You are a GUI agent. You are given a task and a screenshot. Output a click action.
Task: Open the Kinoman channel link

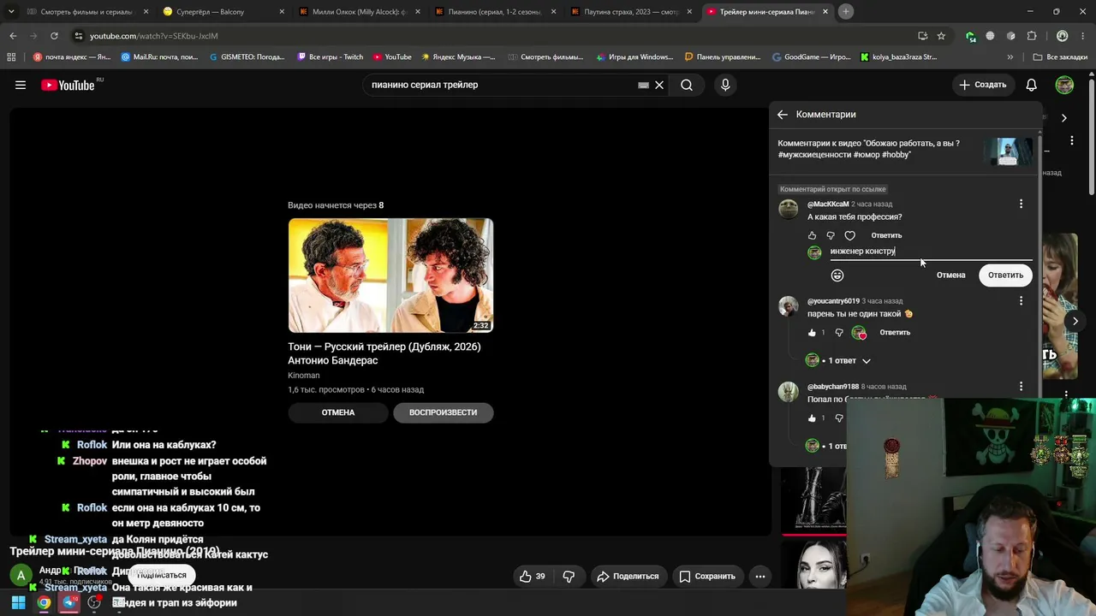[x=304, y=376]
